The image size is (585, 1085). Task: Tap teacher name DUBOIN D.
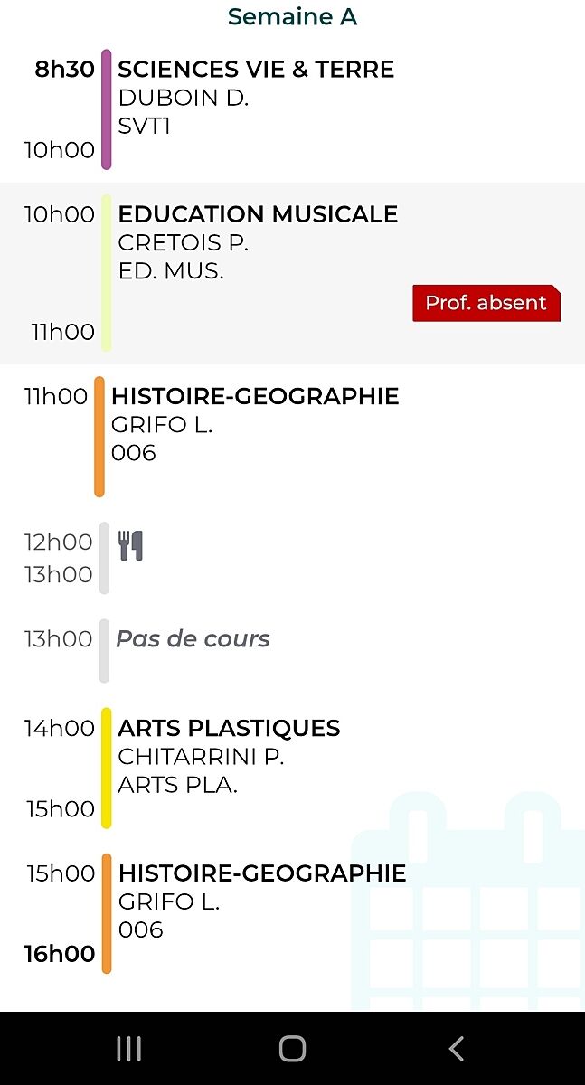[184, 98]
